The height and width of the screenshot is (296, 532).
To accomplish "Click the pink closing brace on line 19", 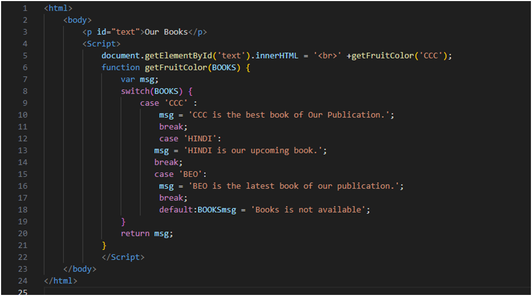I will click(x=123, y=221).
